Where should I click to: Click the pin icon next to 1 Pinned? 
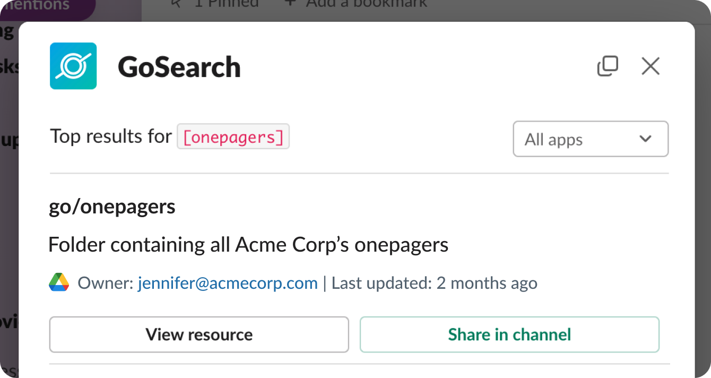tap(177, 3)
